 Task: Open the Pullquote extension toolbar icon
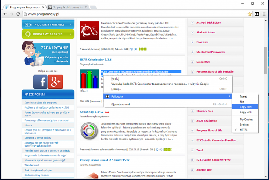tap(257, 14)
